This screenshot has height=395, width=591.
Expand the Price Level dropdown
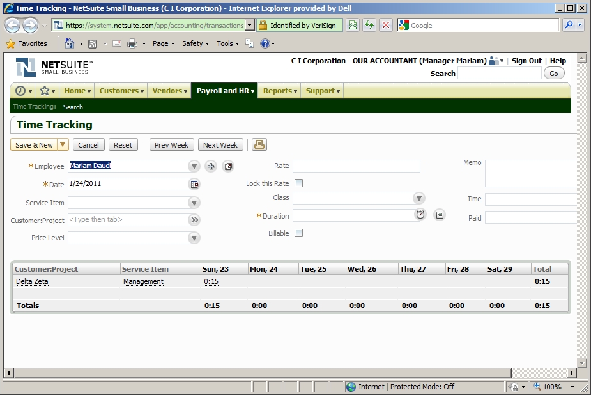[x=194, y=238]
